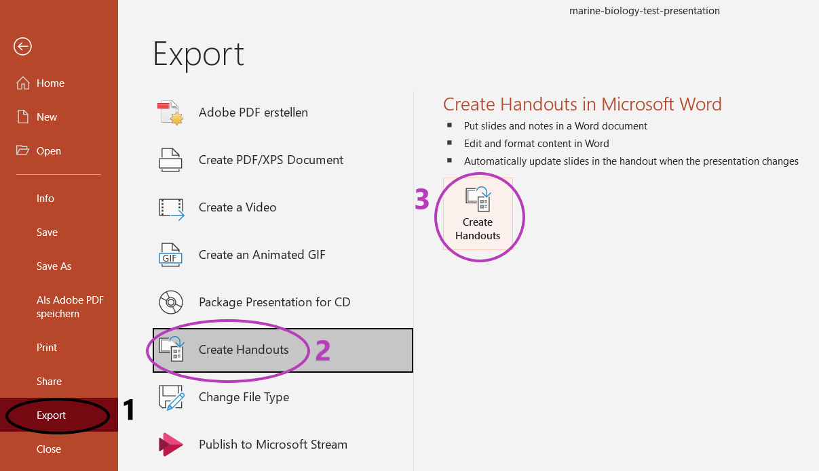Choose the Change File Type option
Image resolution: width=819 pixels, height=471 pixels.
(x=283, y=397)
